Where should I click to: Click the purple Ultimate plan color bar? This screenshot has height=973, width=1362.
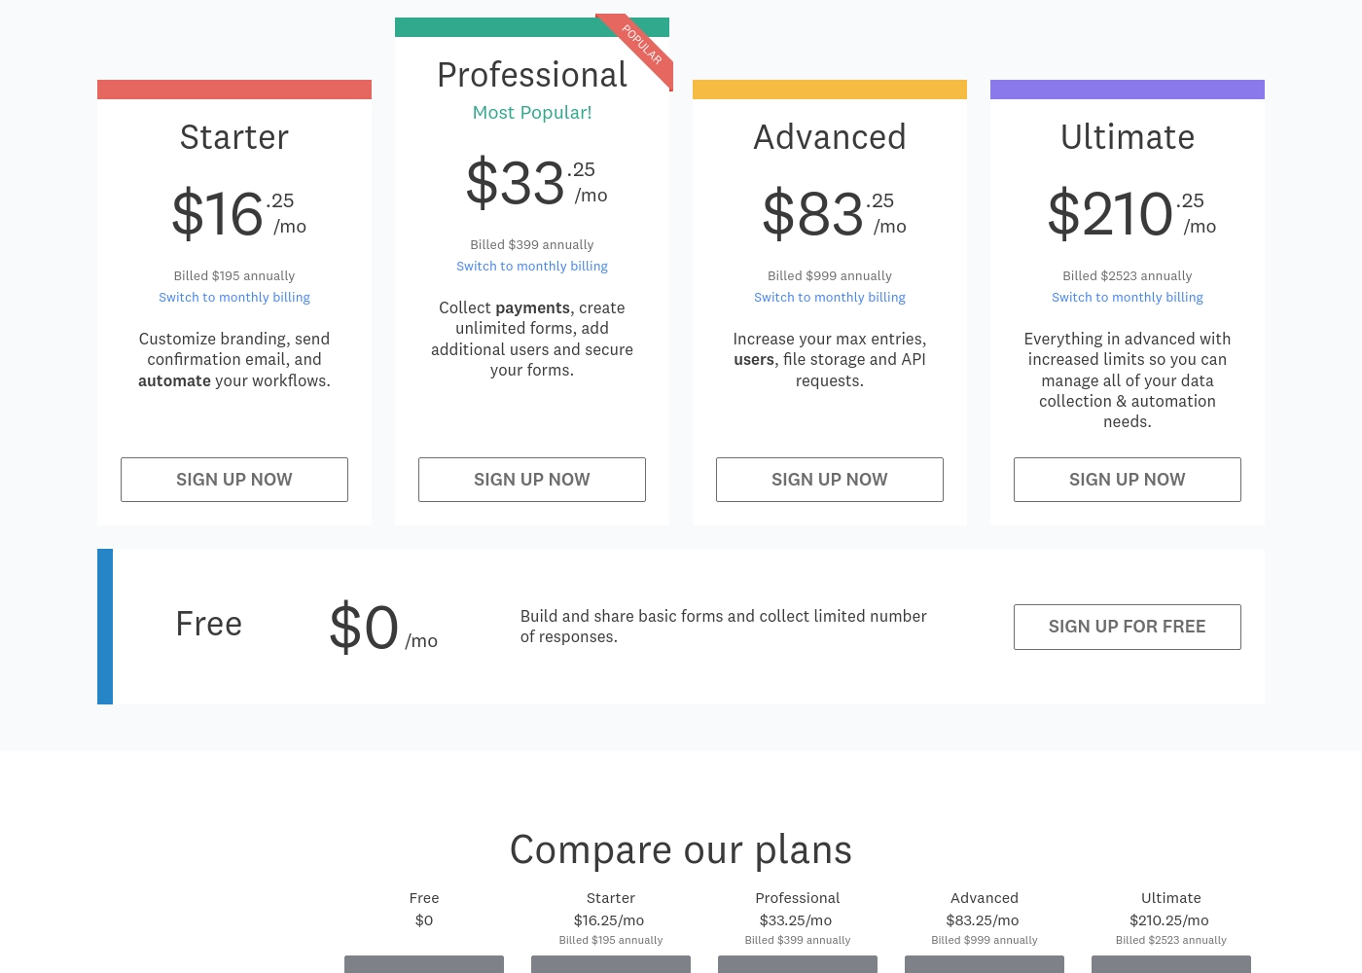click(x=1128, y=90)
